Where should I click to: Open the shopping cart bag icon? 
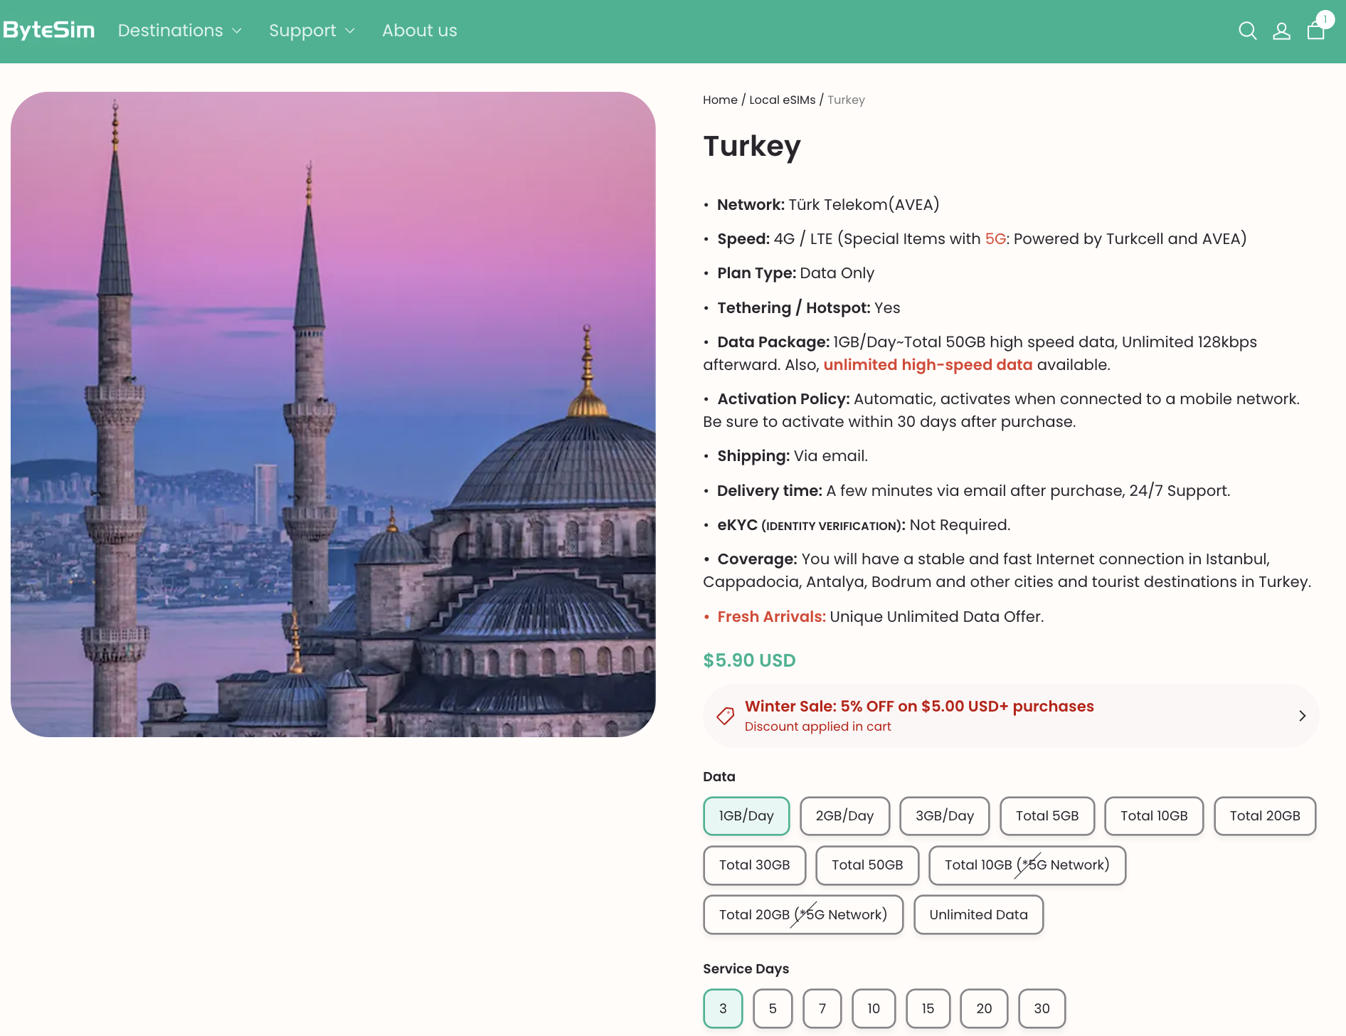pos(1315,31)
